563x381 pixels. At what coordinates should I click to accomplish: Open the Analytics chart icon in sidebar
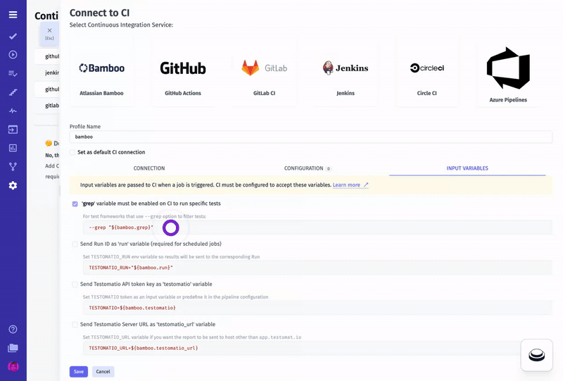coord(13,148)
